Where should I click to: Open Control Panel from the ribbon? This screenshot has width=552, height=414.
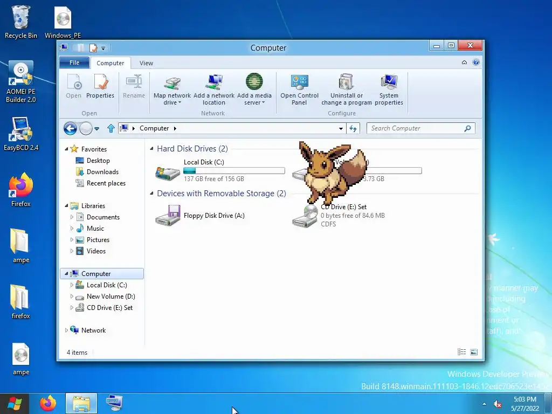(299, 89)
